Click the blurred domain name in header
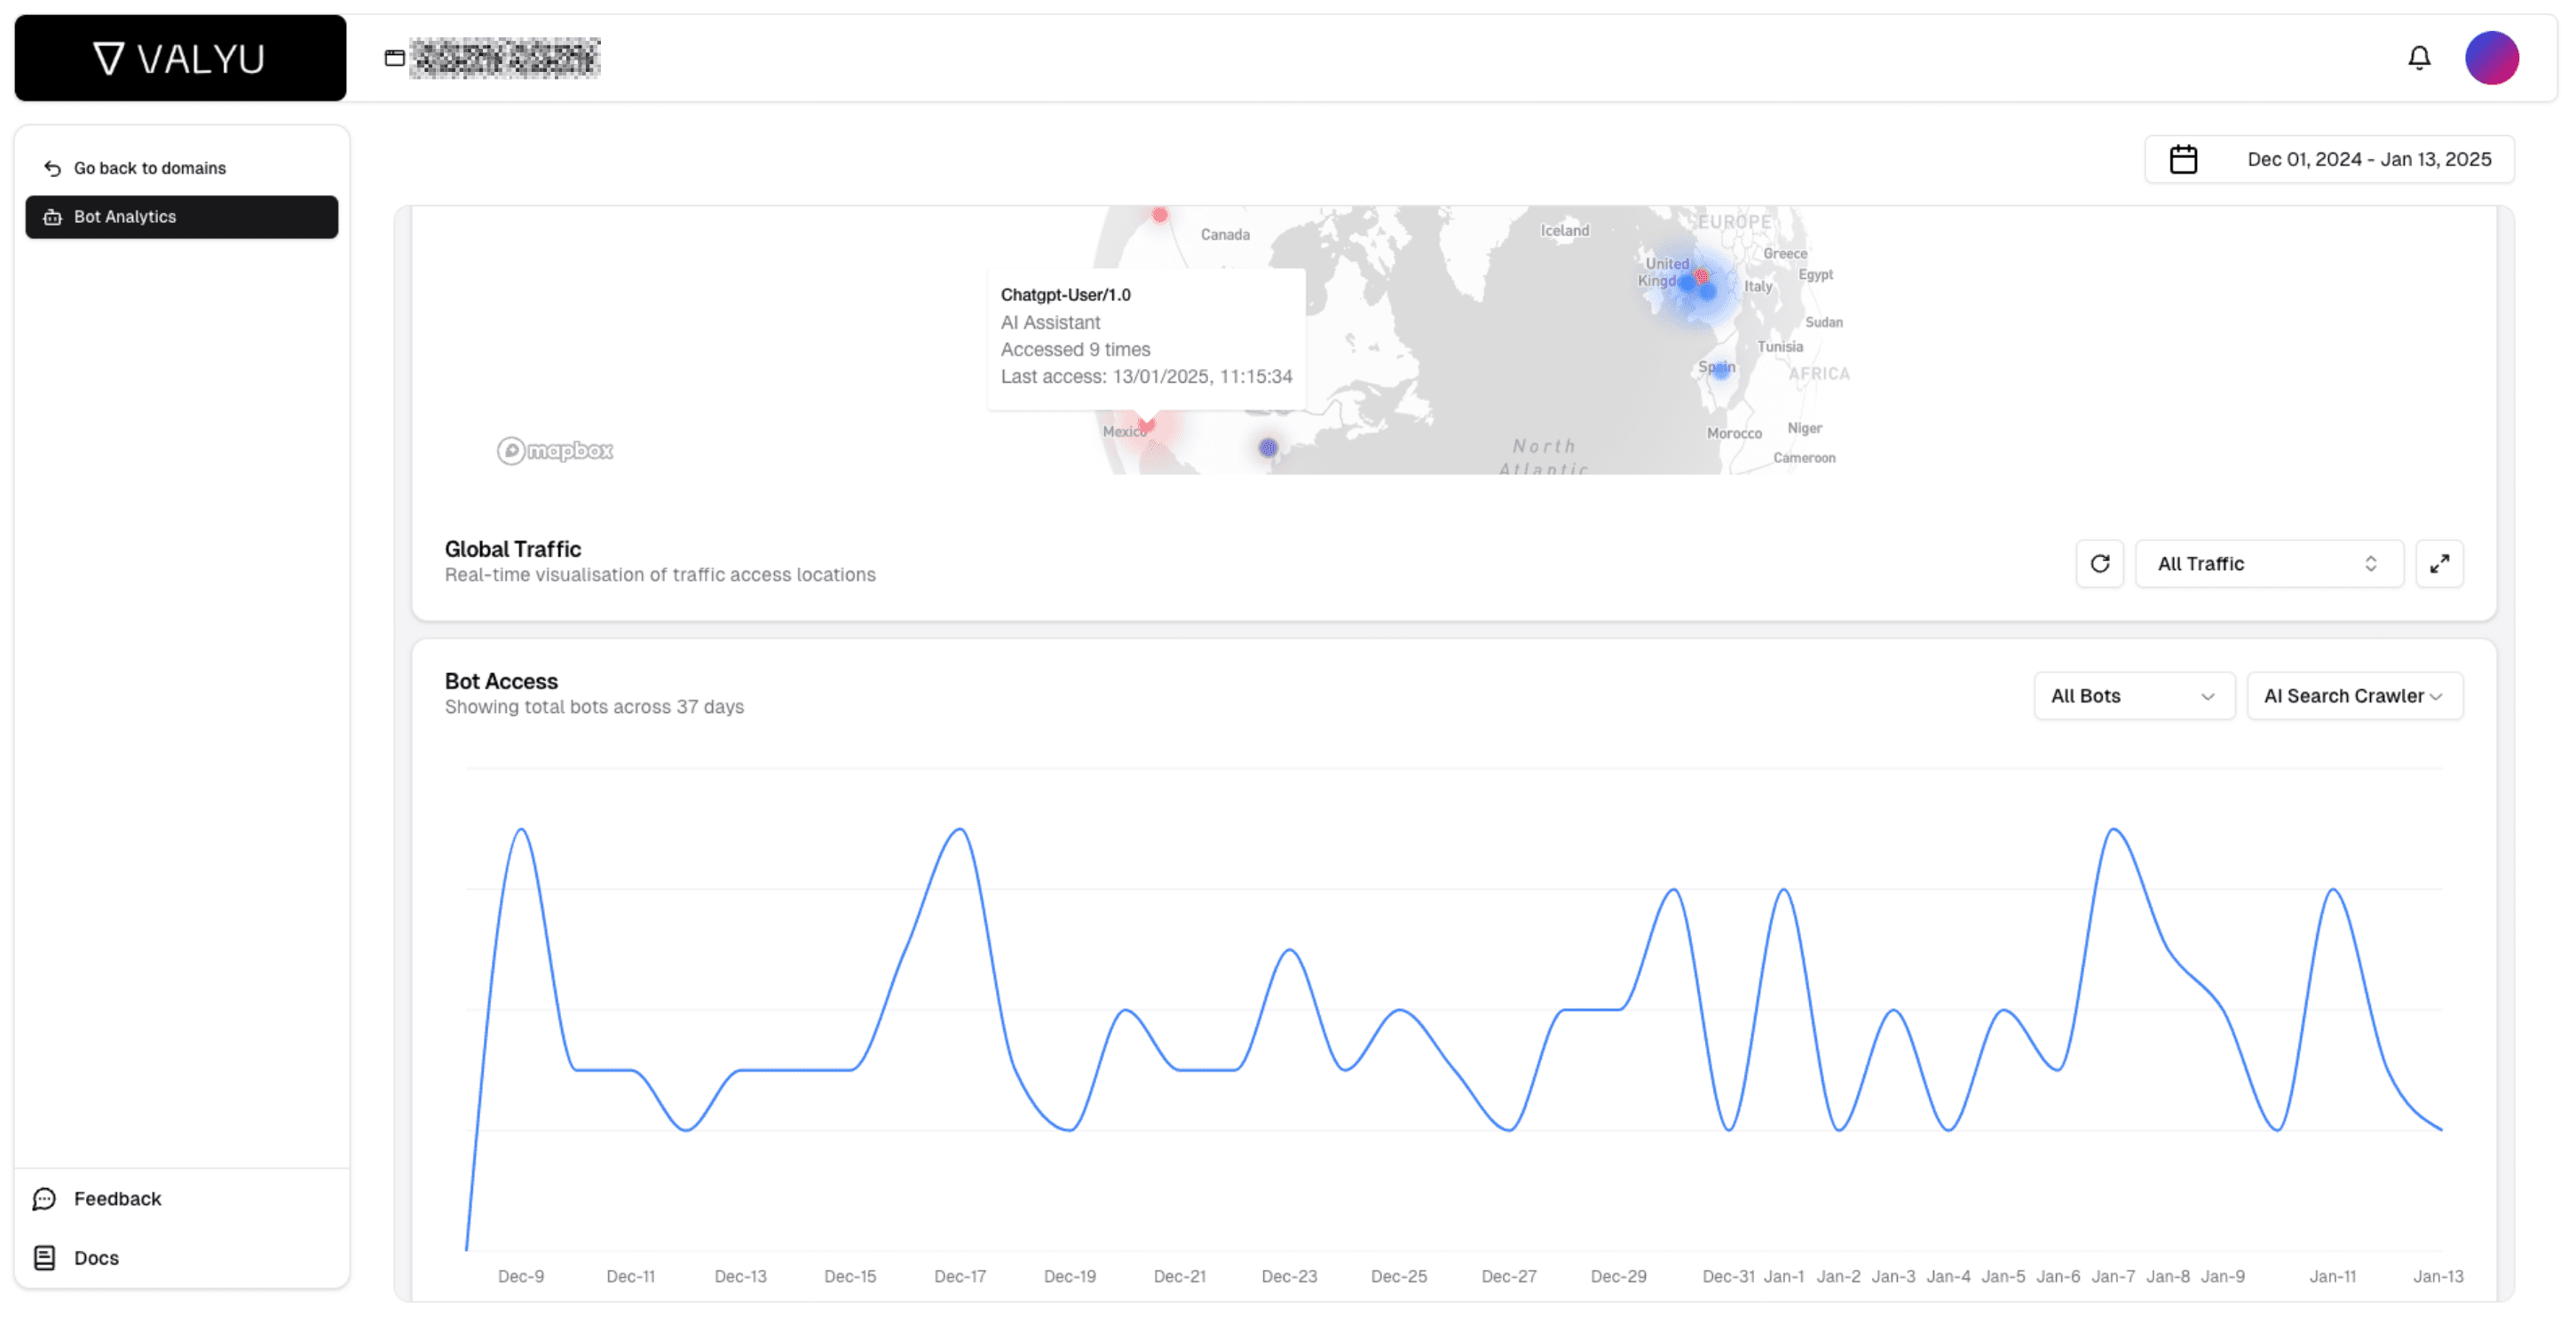 click(505, 58)
